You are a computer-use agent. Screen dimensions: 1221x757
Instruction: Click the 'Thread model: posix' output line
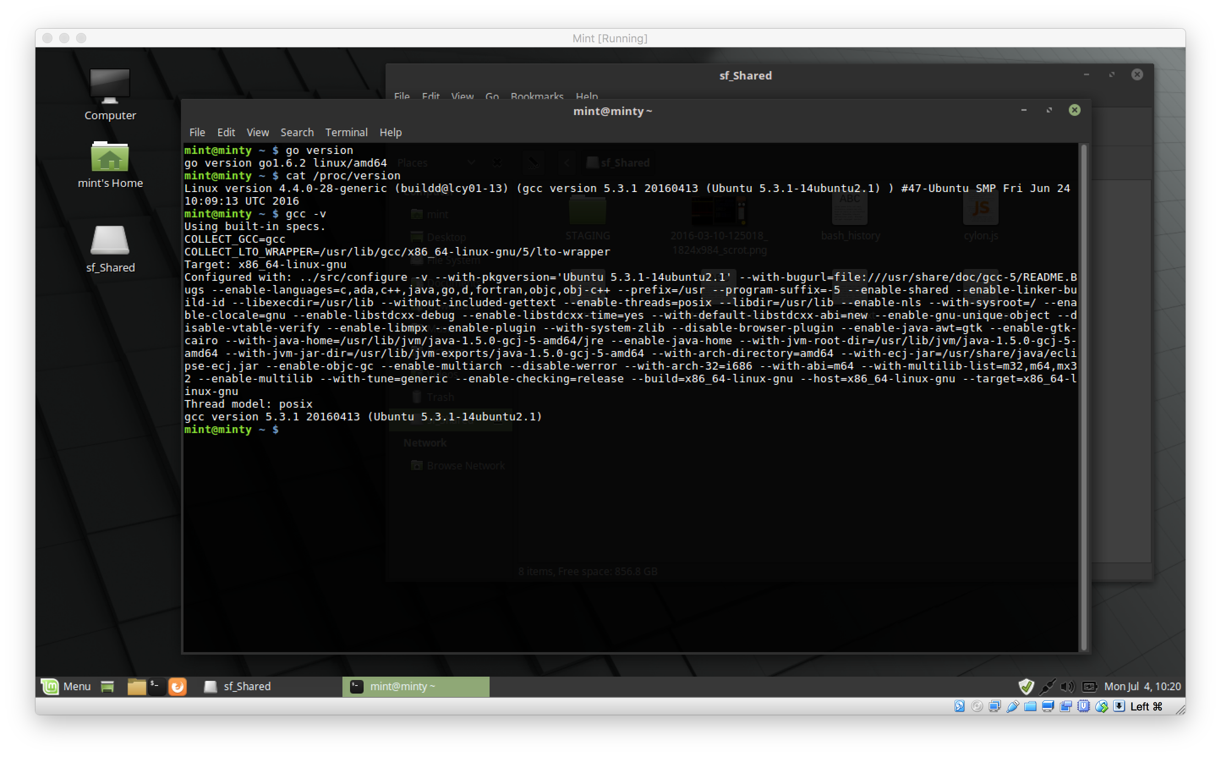(x=248, y=404)
